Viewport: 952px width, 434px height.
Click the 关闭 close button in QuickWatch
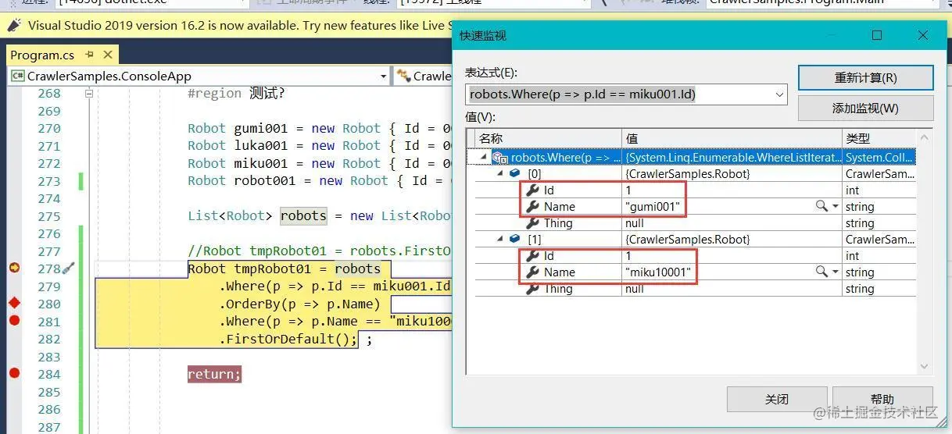pos(776,399)
